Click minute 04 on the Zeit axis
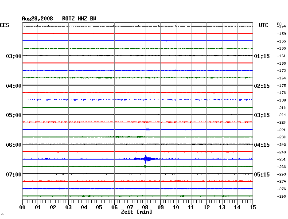The width and height of the screenshot is (288, 219). coord(84,207)
